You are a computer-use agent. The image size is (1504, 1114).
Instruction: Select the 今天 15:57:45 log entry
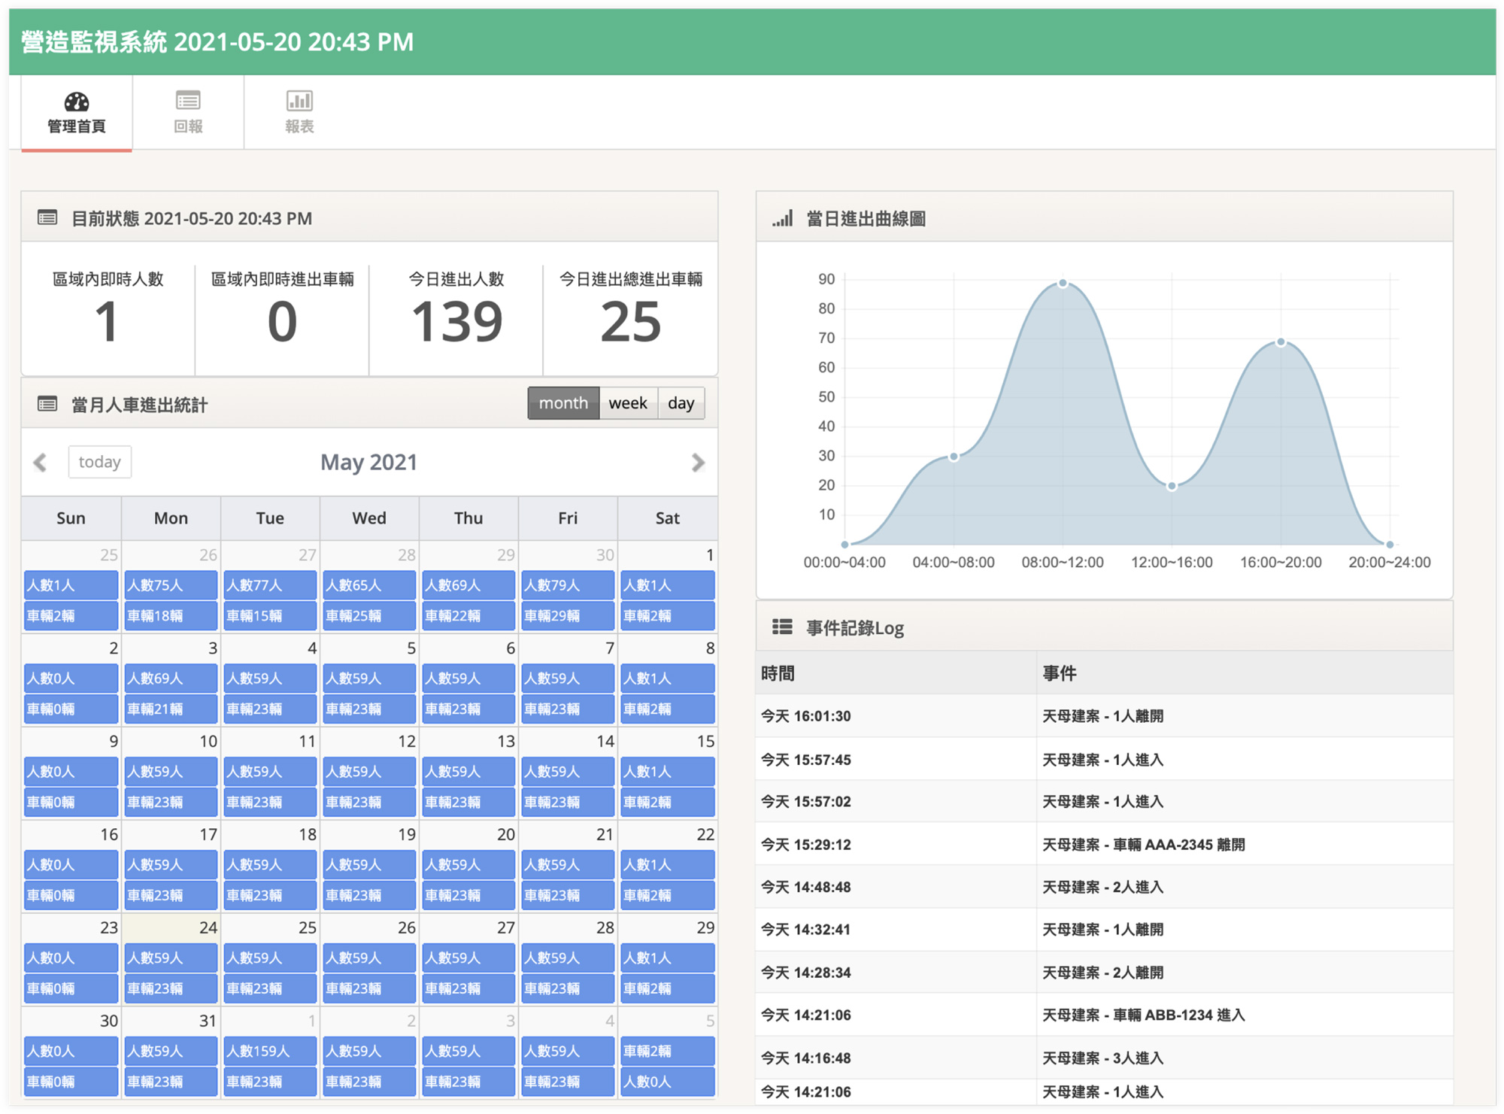point(1104,760)
